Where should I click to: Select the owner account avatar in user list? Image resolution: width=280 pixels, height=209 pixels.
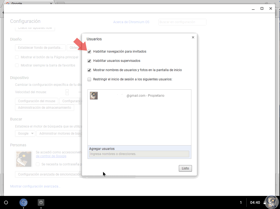coord(94,96)
